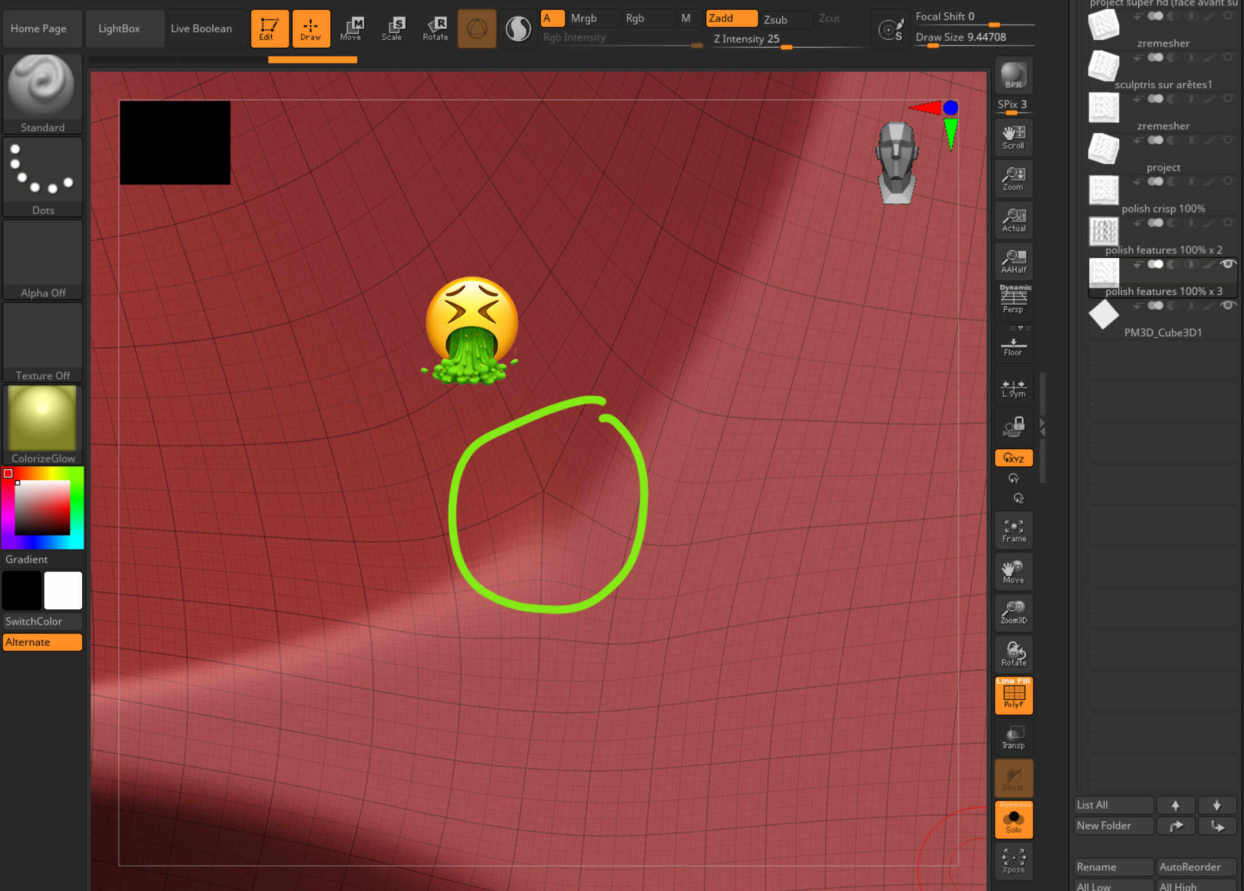Select the white main color swatch

(x=63, y=590)
